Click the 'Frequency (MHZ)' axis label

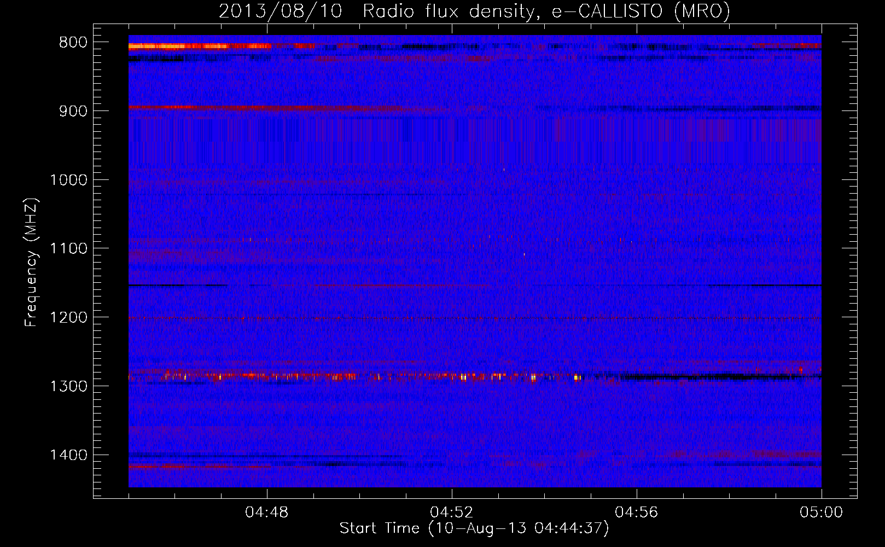(x=32, y=263)
